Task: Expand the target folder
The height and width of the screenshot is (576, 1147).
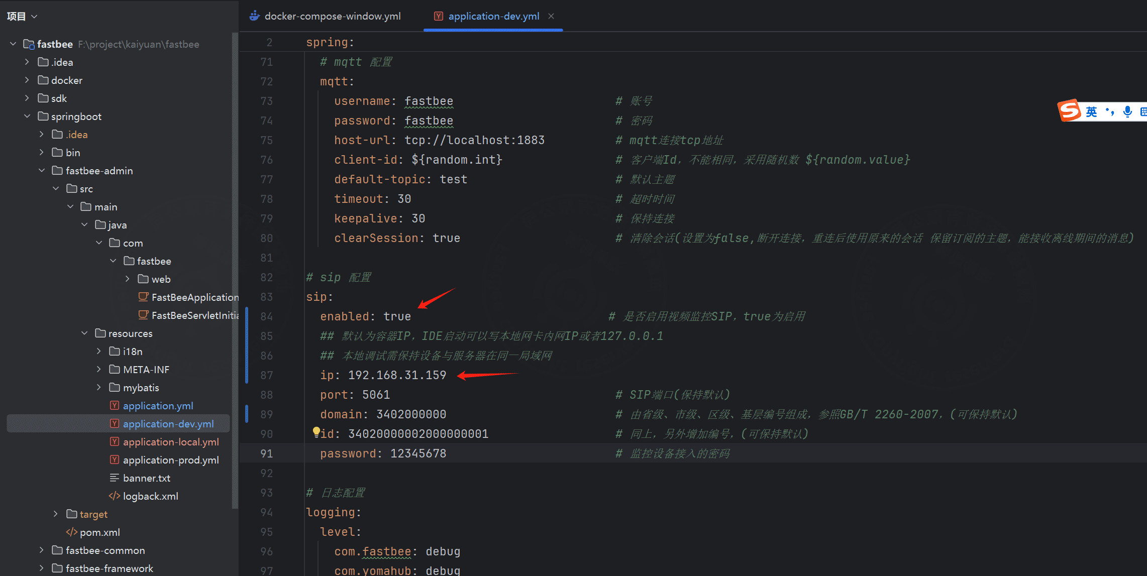Action: [x=56, y=514]
